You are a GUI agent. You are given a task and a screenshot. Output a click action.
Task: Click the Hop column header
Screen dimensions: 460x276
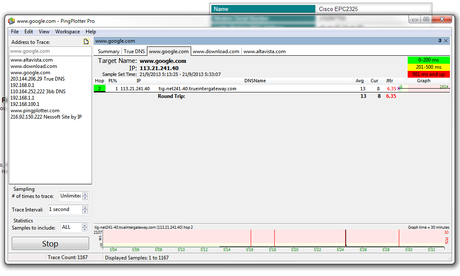point(100,81)
